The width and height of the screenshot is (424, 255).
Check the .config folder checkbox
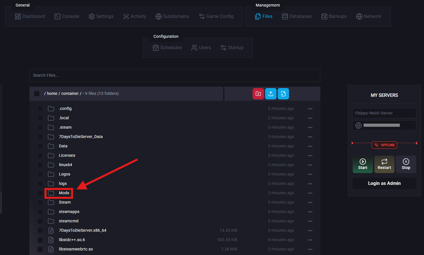[x=40, y=108]
